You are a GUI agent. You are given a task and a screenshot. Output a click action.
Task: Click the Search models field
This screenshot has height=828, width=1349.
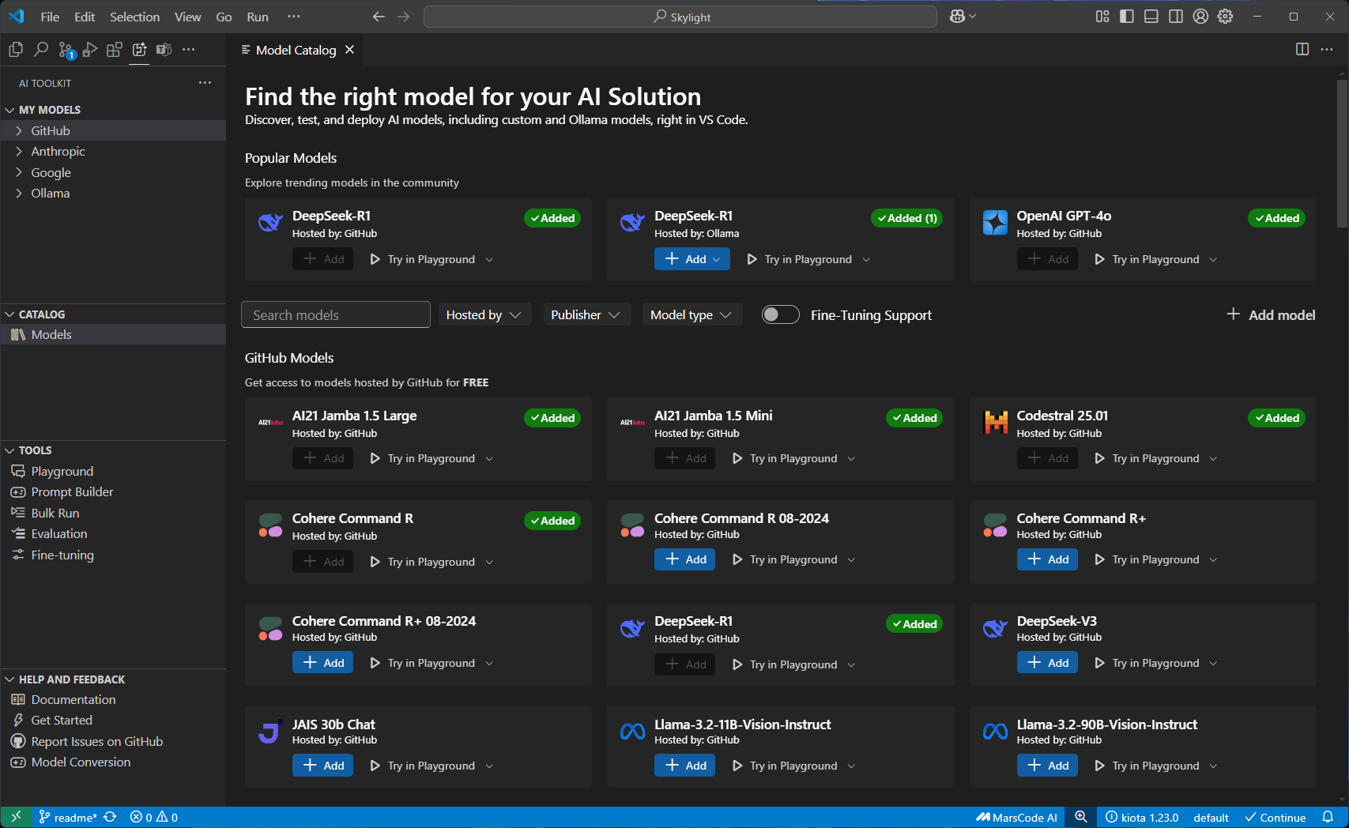(x=336, y=314)
